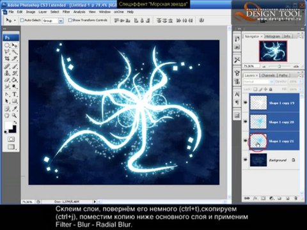
Task: Open the Character panel dock icon
Action: 237,94
